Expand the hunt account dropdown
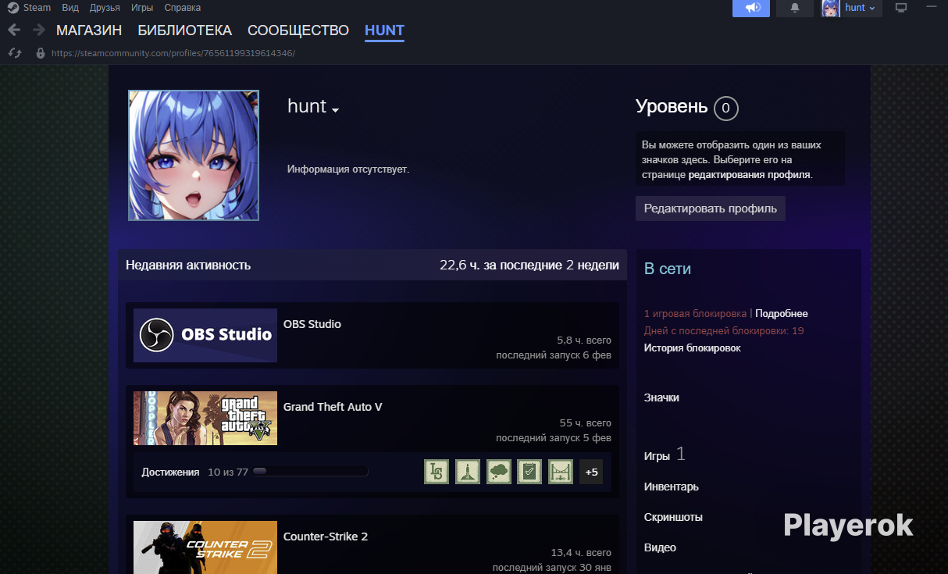Viewport: 948px width, 574px height. tap(860, 8)
